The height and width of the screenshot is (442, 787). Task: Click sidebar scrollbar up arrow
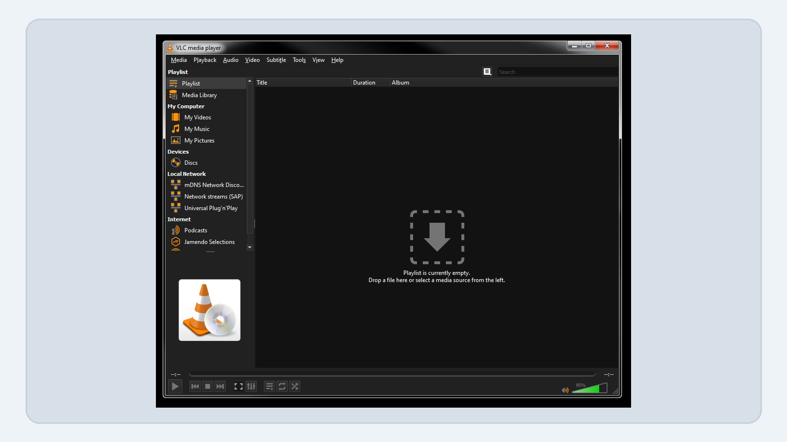point(250,81)
